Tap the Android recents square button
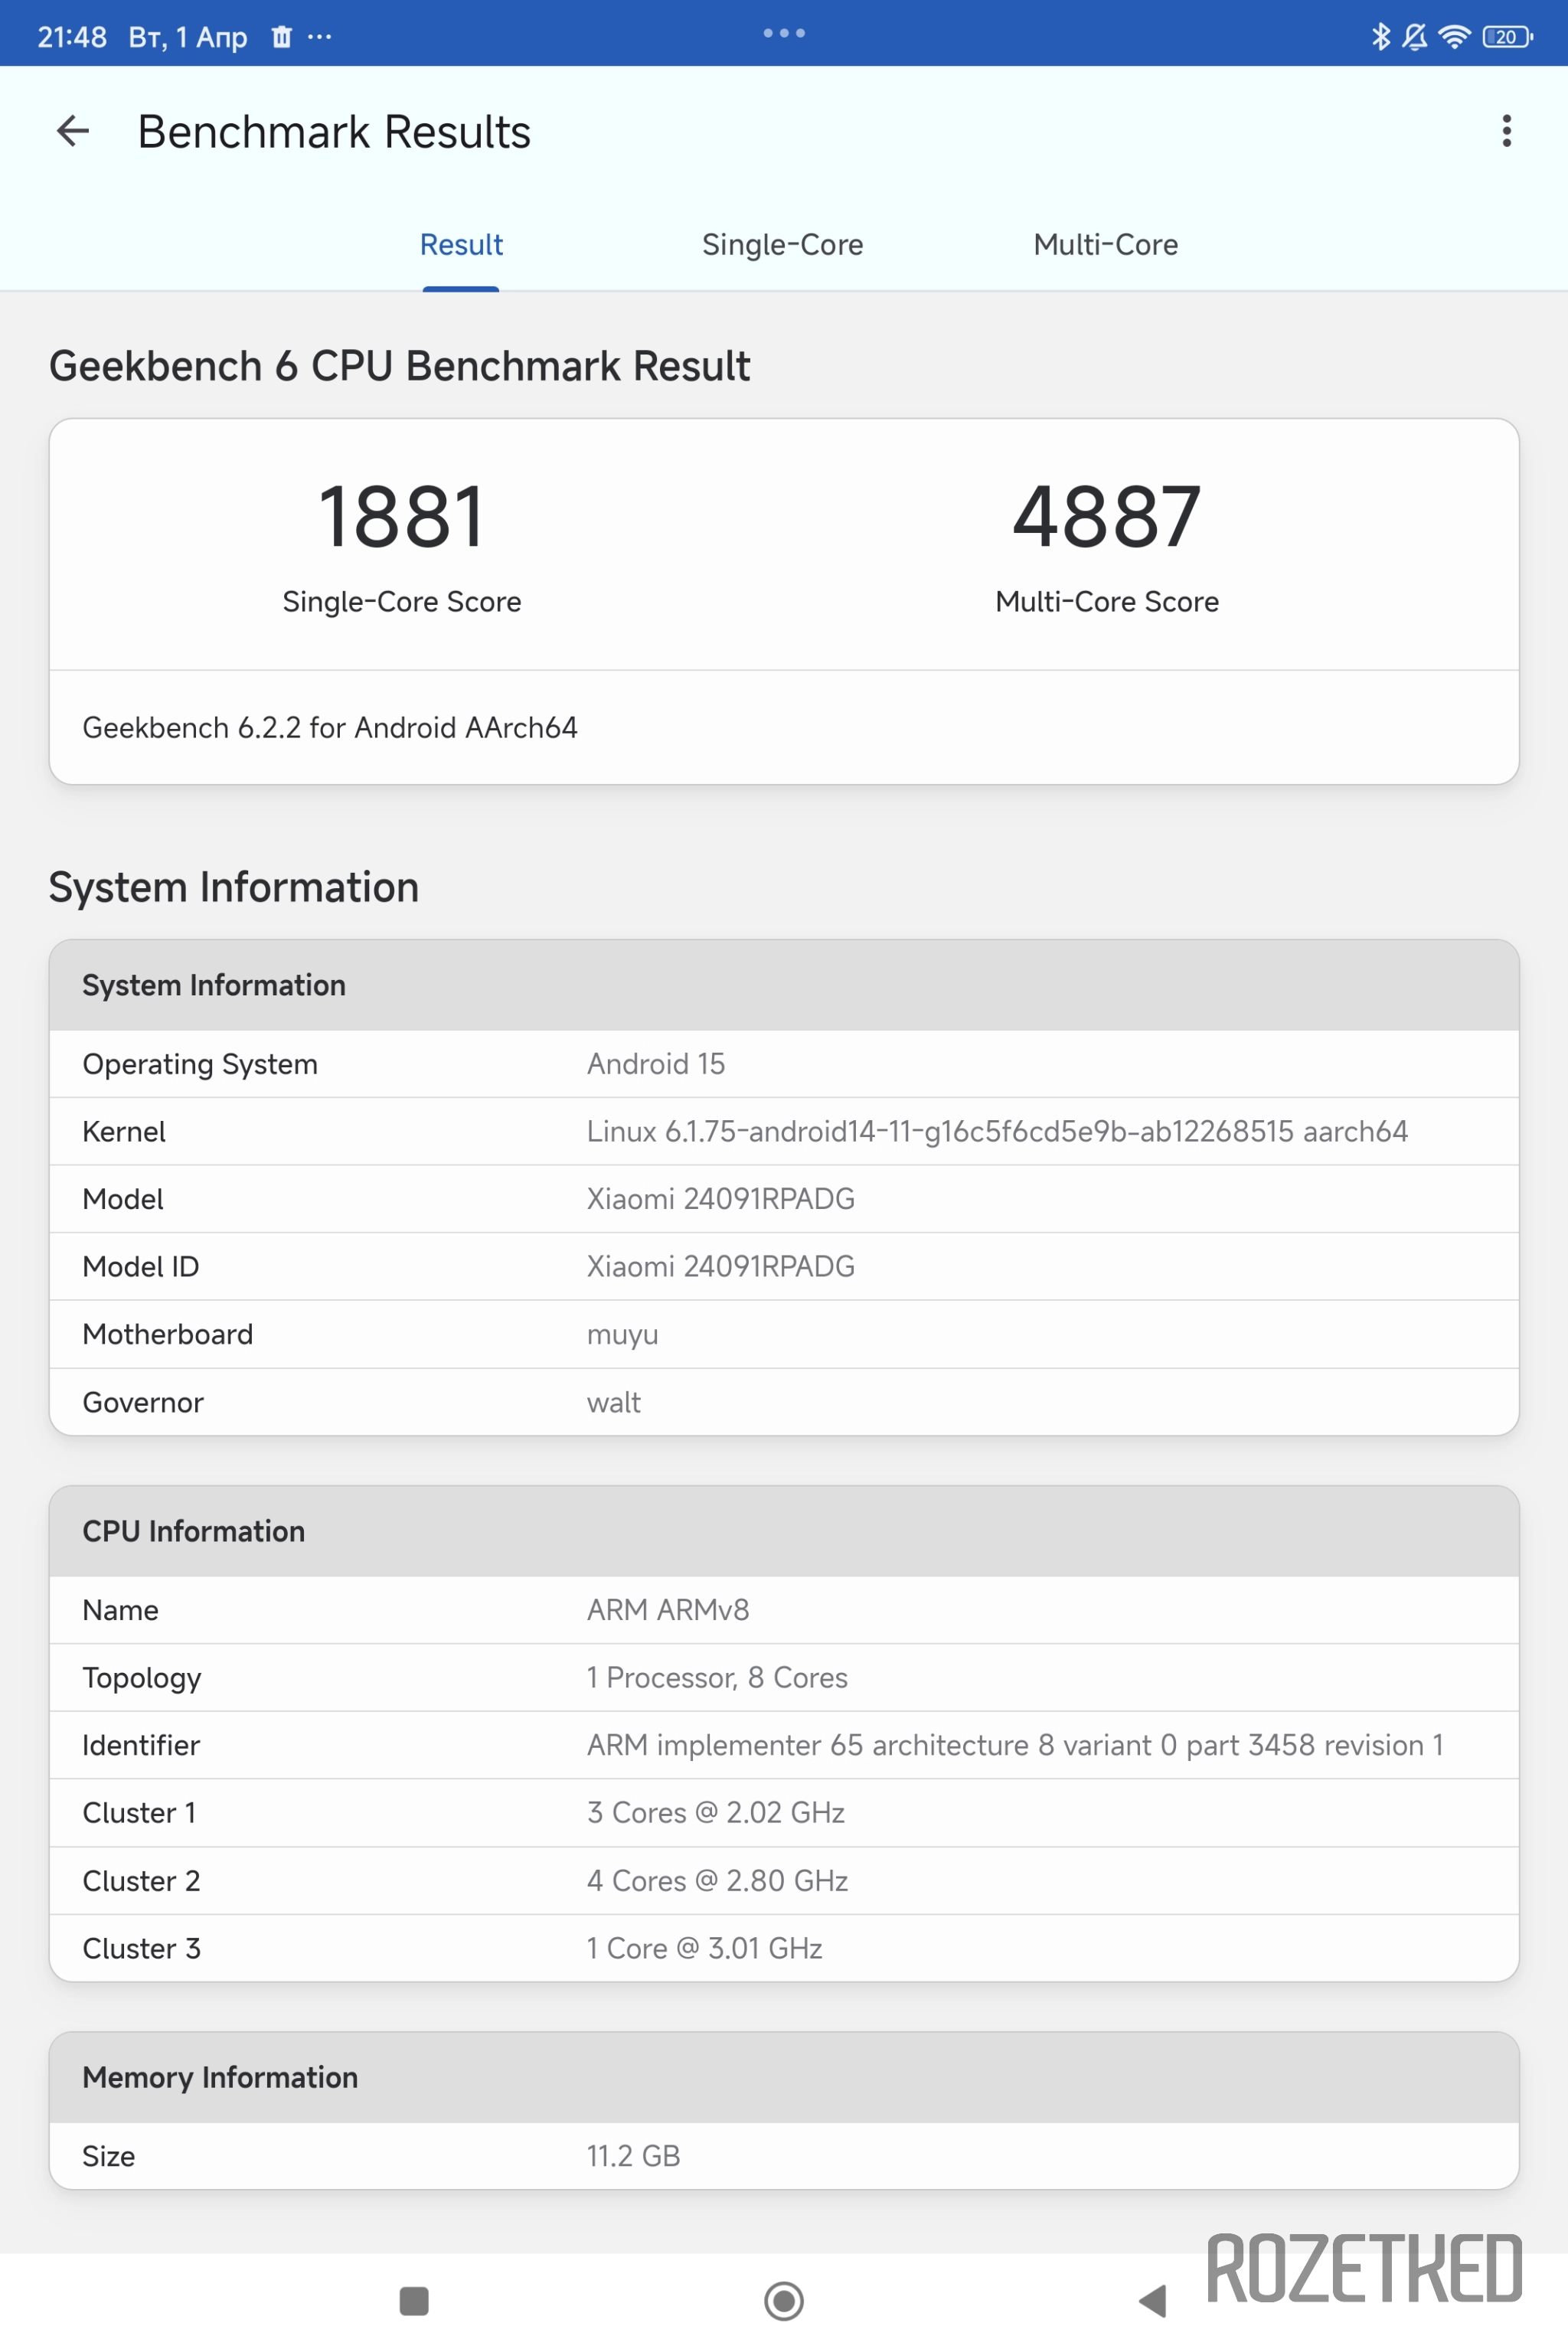The width and height of the screenshot is (1568, 2349). click(x=414, y=2300)
